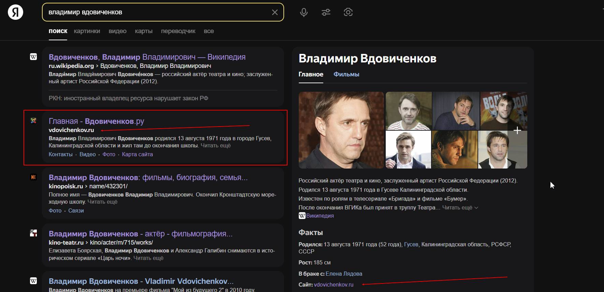604x292 pixels.
Task: Switch to the переводчик tab
Action: click(x=178, y=31)
